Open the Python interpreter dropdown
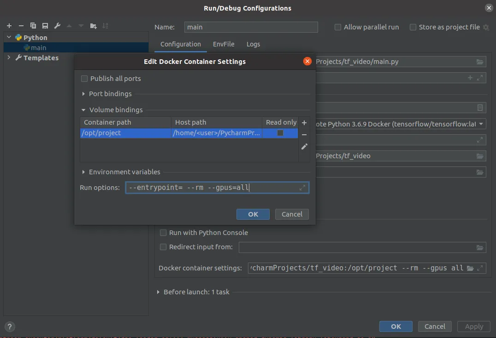The height and width of the screenshot is (338, 496). pos(481,124)
